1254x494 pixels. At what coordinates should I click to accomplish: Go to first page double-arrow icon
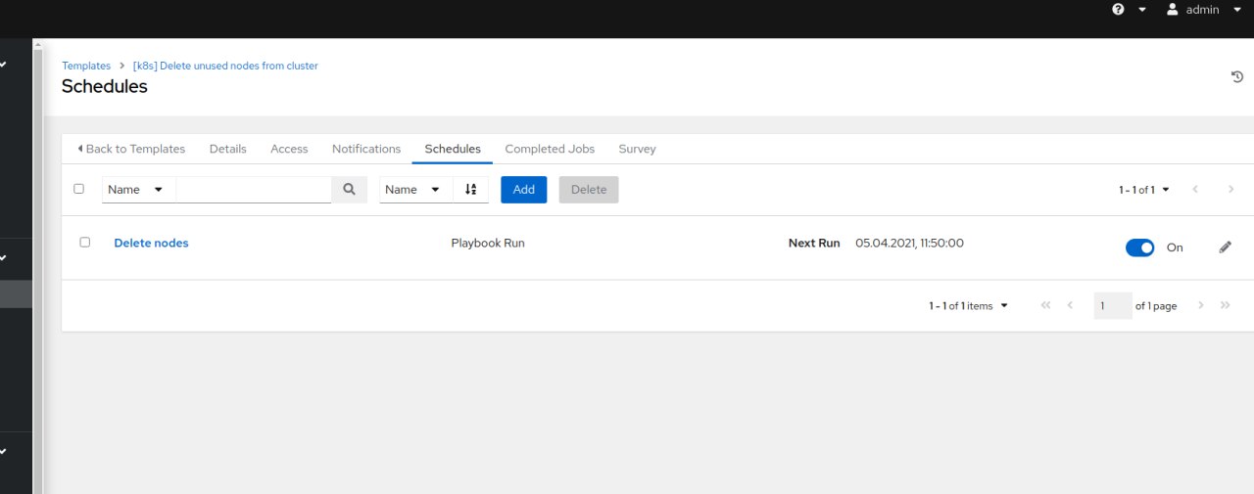(x=1045, y=306)
